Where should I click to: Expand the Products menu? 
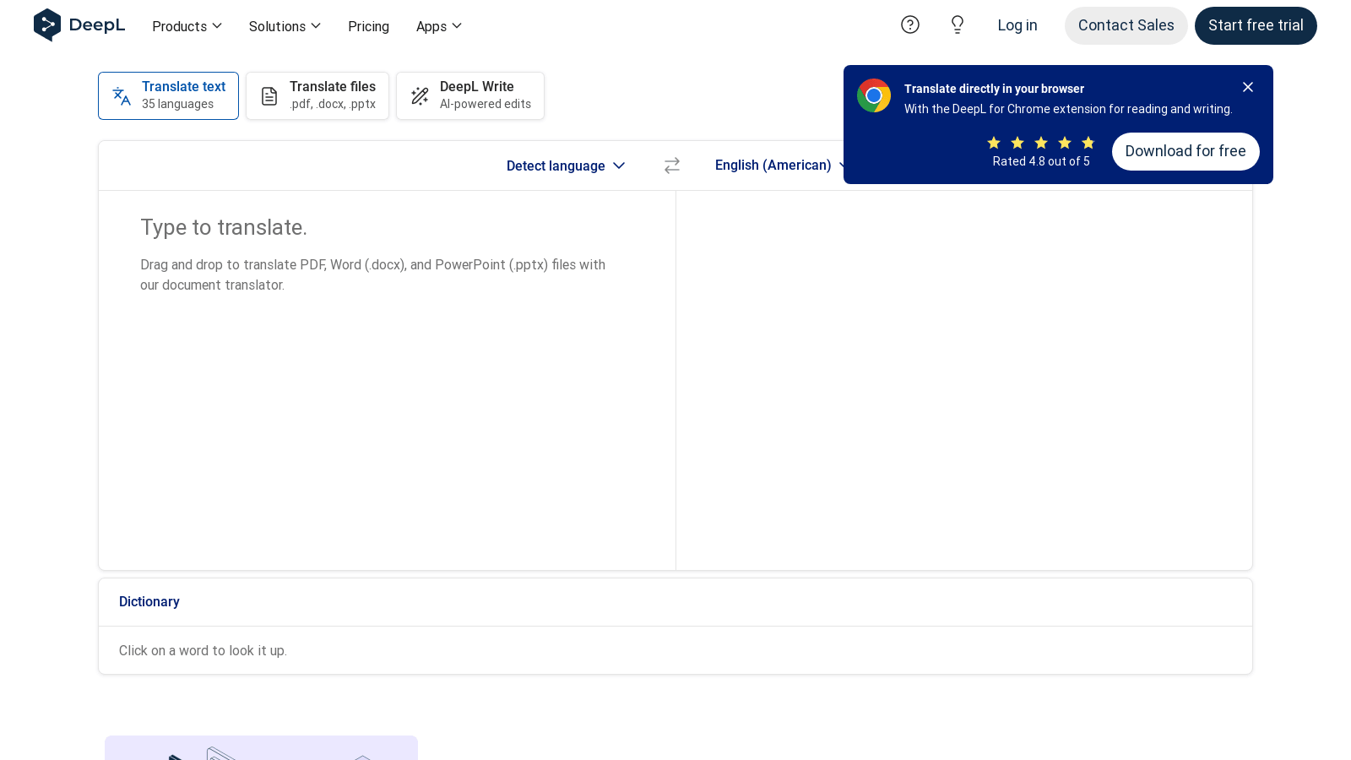(187, 26)
